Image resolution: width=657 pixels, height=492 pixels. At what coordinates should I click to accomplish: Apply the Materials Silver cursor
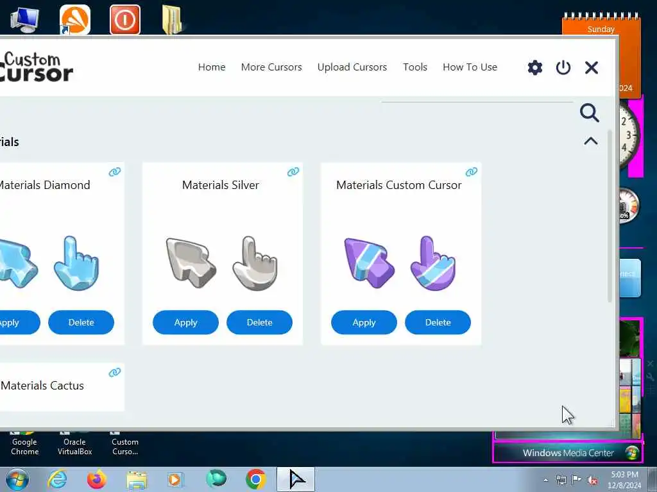[185, 322]
